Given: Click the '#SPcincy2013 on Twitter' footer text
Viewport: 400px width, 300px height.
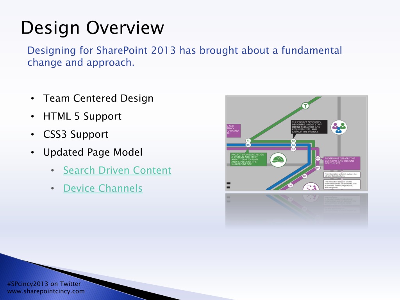Looking at the screenshot, I should coord(44,284).
